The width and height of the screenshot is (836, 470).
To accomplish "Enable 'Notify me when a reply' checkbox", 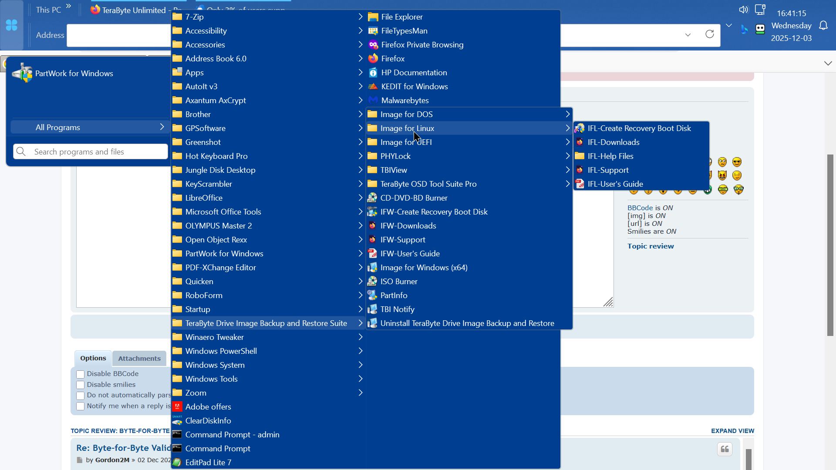I will pos(80,406).
